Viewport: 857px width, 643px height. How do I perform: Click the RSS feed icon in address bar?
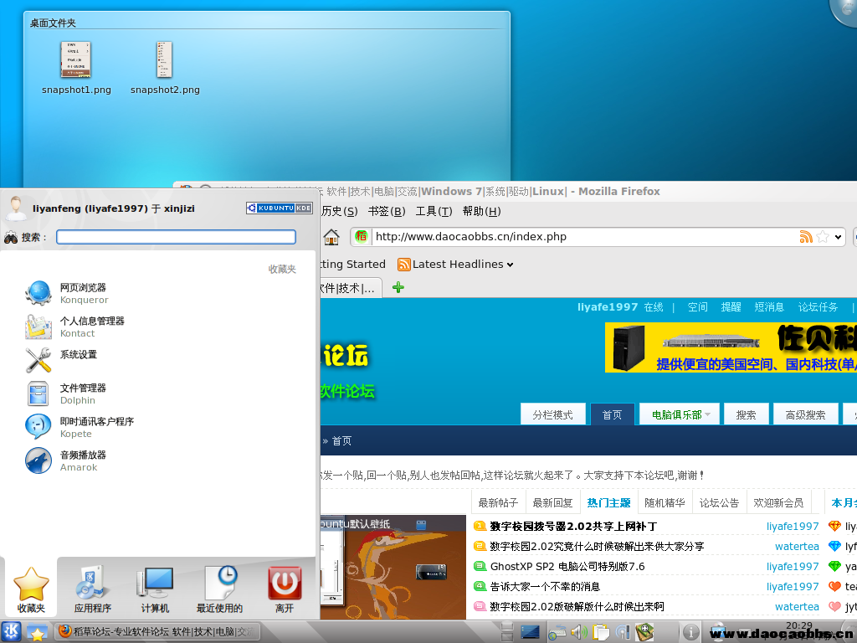coord(806,237)
